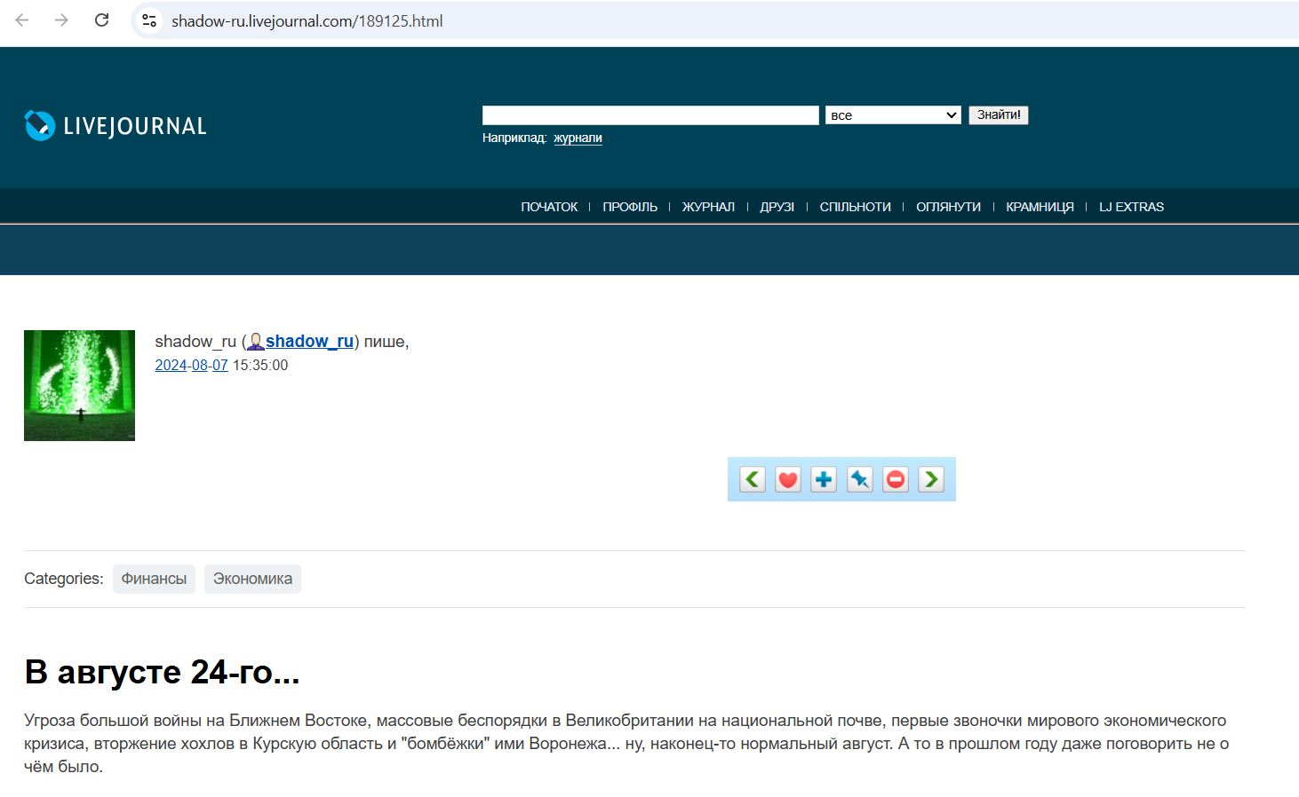Open the 'все' search category dropdown
1299x797 pixels.
[x=893, y=115]
